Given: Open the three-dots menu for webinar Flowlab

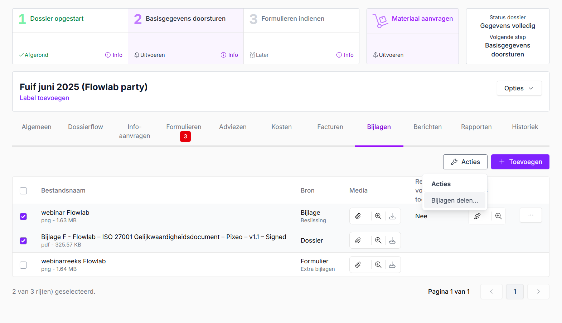Looking at the screenshot, I should tap(530, 215).
